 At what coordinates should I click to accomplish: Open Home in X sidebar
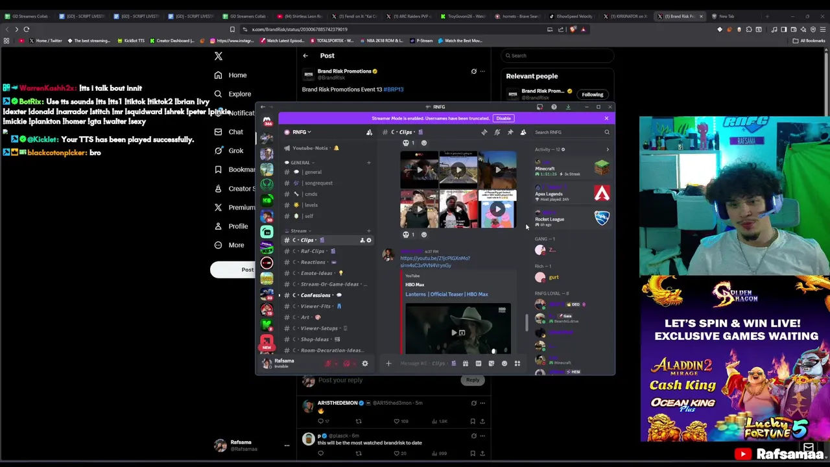[231, 75]
